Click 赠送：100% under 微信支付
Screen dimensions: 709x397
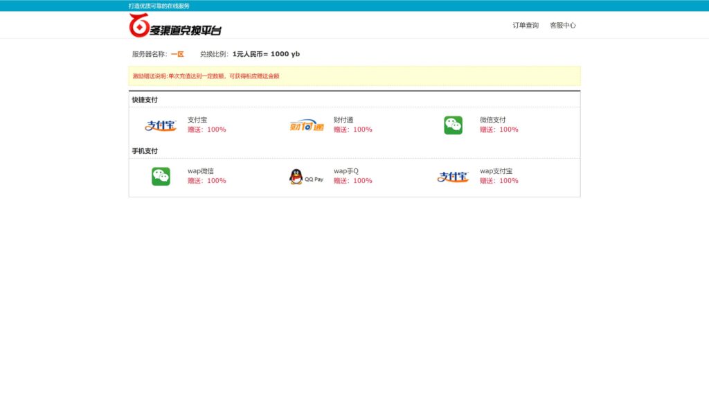pos(499,130)
